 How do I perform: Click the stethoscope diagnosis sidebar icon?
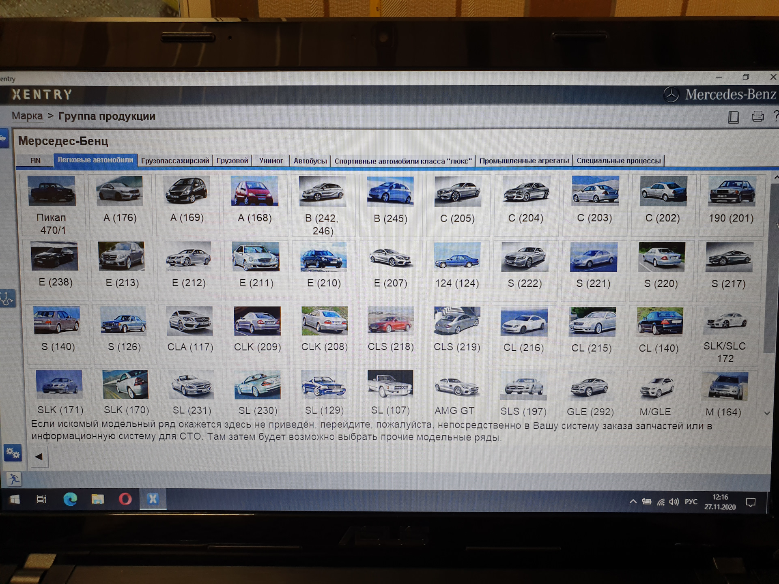(7, 298)
